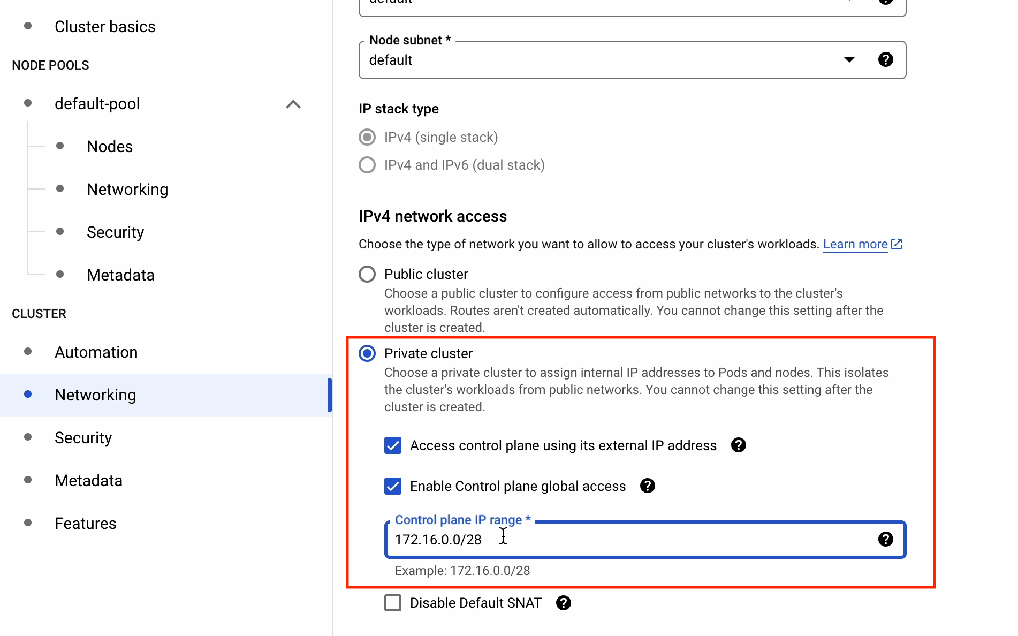
Task: Uncheck Enable Control plane global access
Action: (x=393, y=486)
